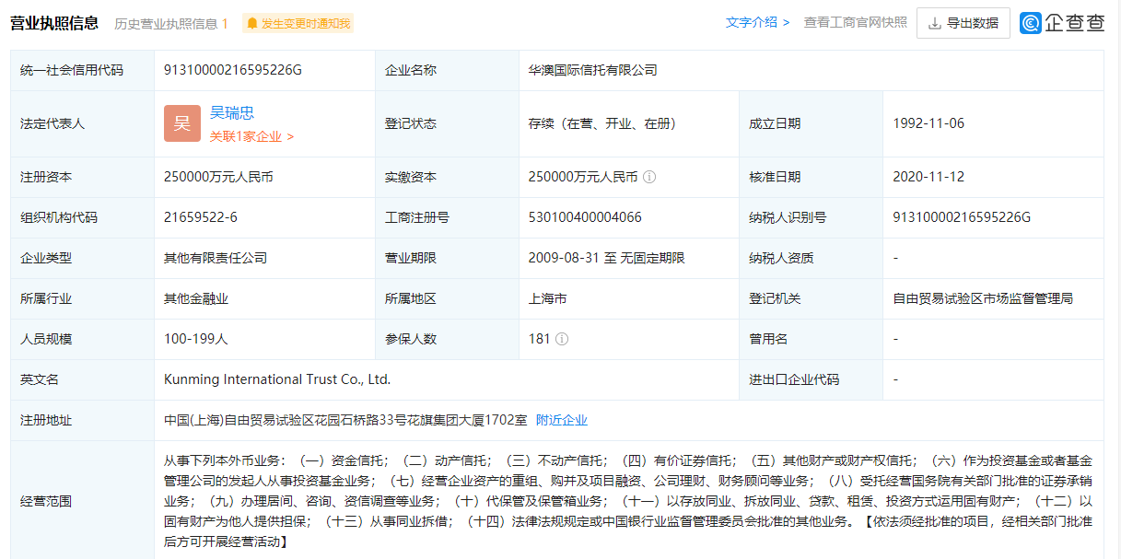Switch to 历史营业执照信息 tab
1121x559 pixels.
pos(171,24)
